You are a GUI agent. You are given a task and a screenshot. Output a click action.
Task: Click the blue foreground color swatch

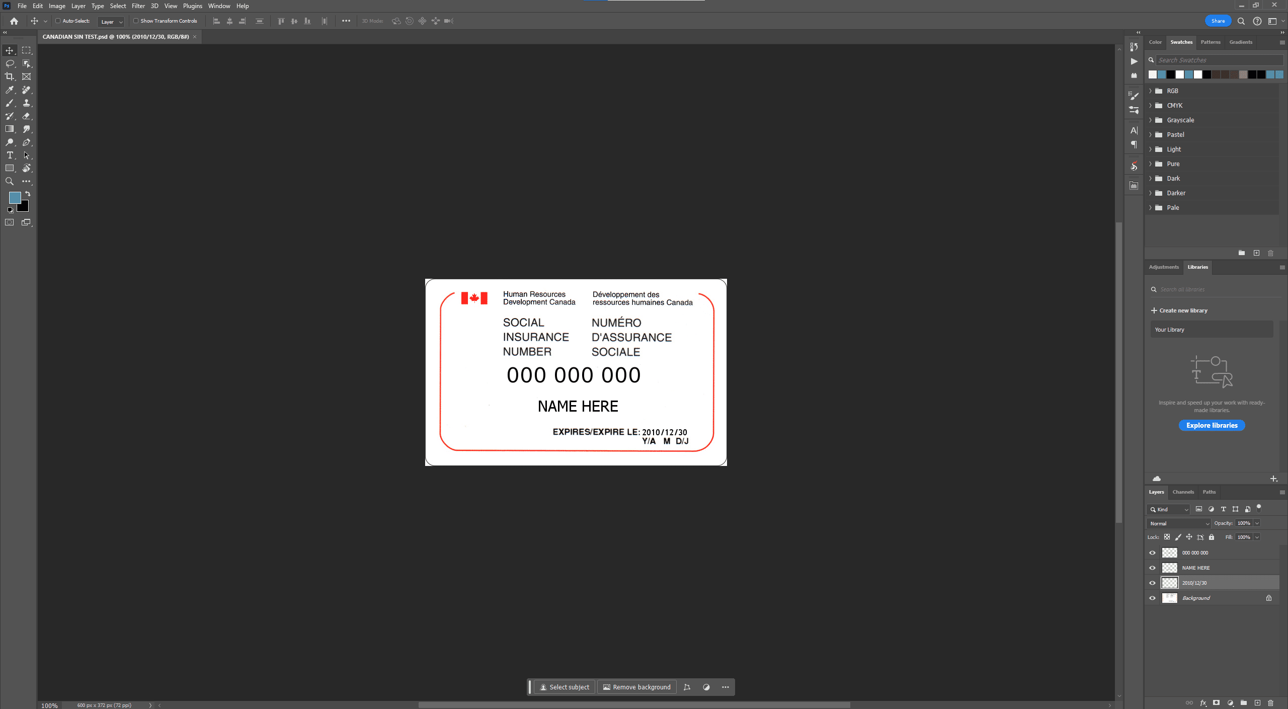pyautogui.click(x=14, y=197)
